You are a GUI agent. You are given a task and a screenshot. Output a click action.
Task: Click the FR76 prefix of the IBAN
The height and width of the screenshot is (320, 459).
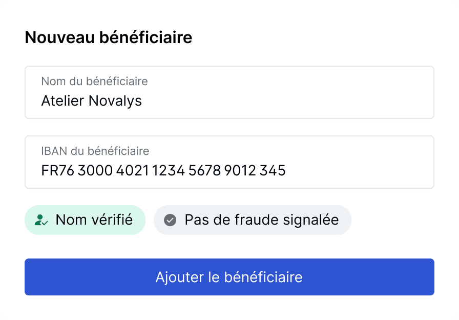point(58,171)
